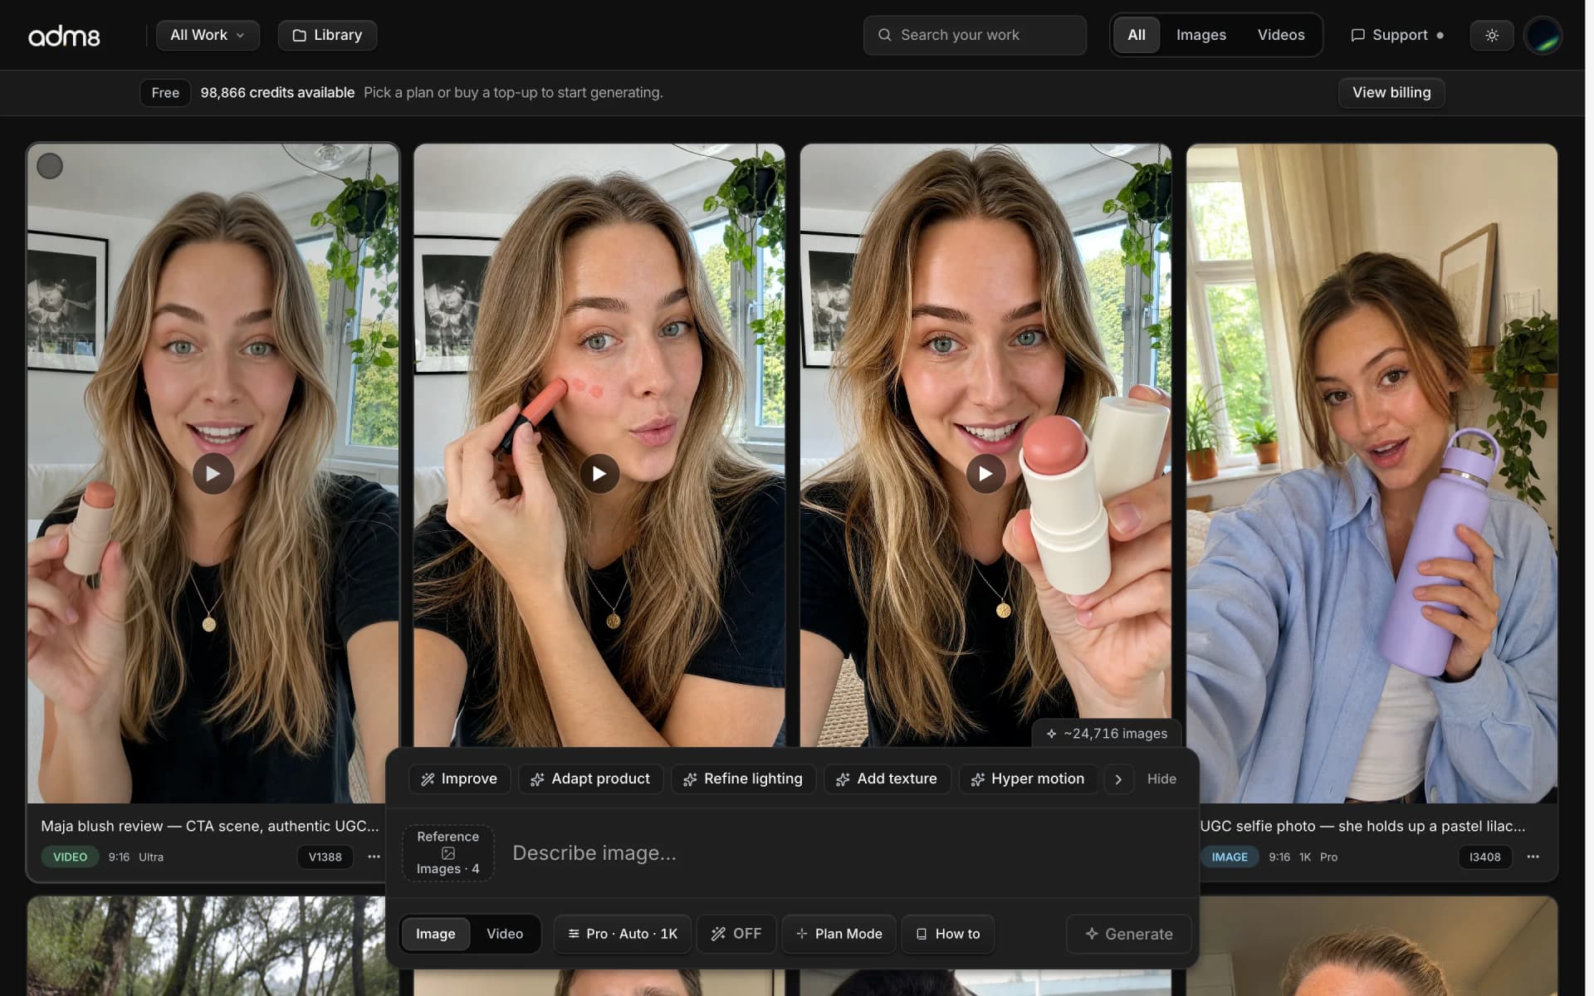Apply the Refine lighting suggestion
The width and height of the screenshot is (1594, 996).
tap(743, 779)
